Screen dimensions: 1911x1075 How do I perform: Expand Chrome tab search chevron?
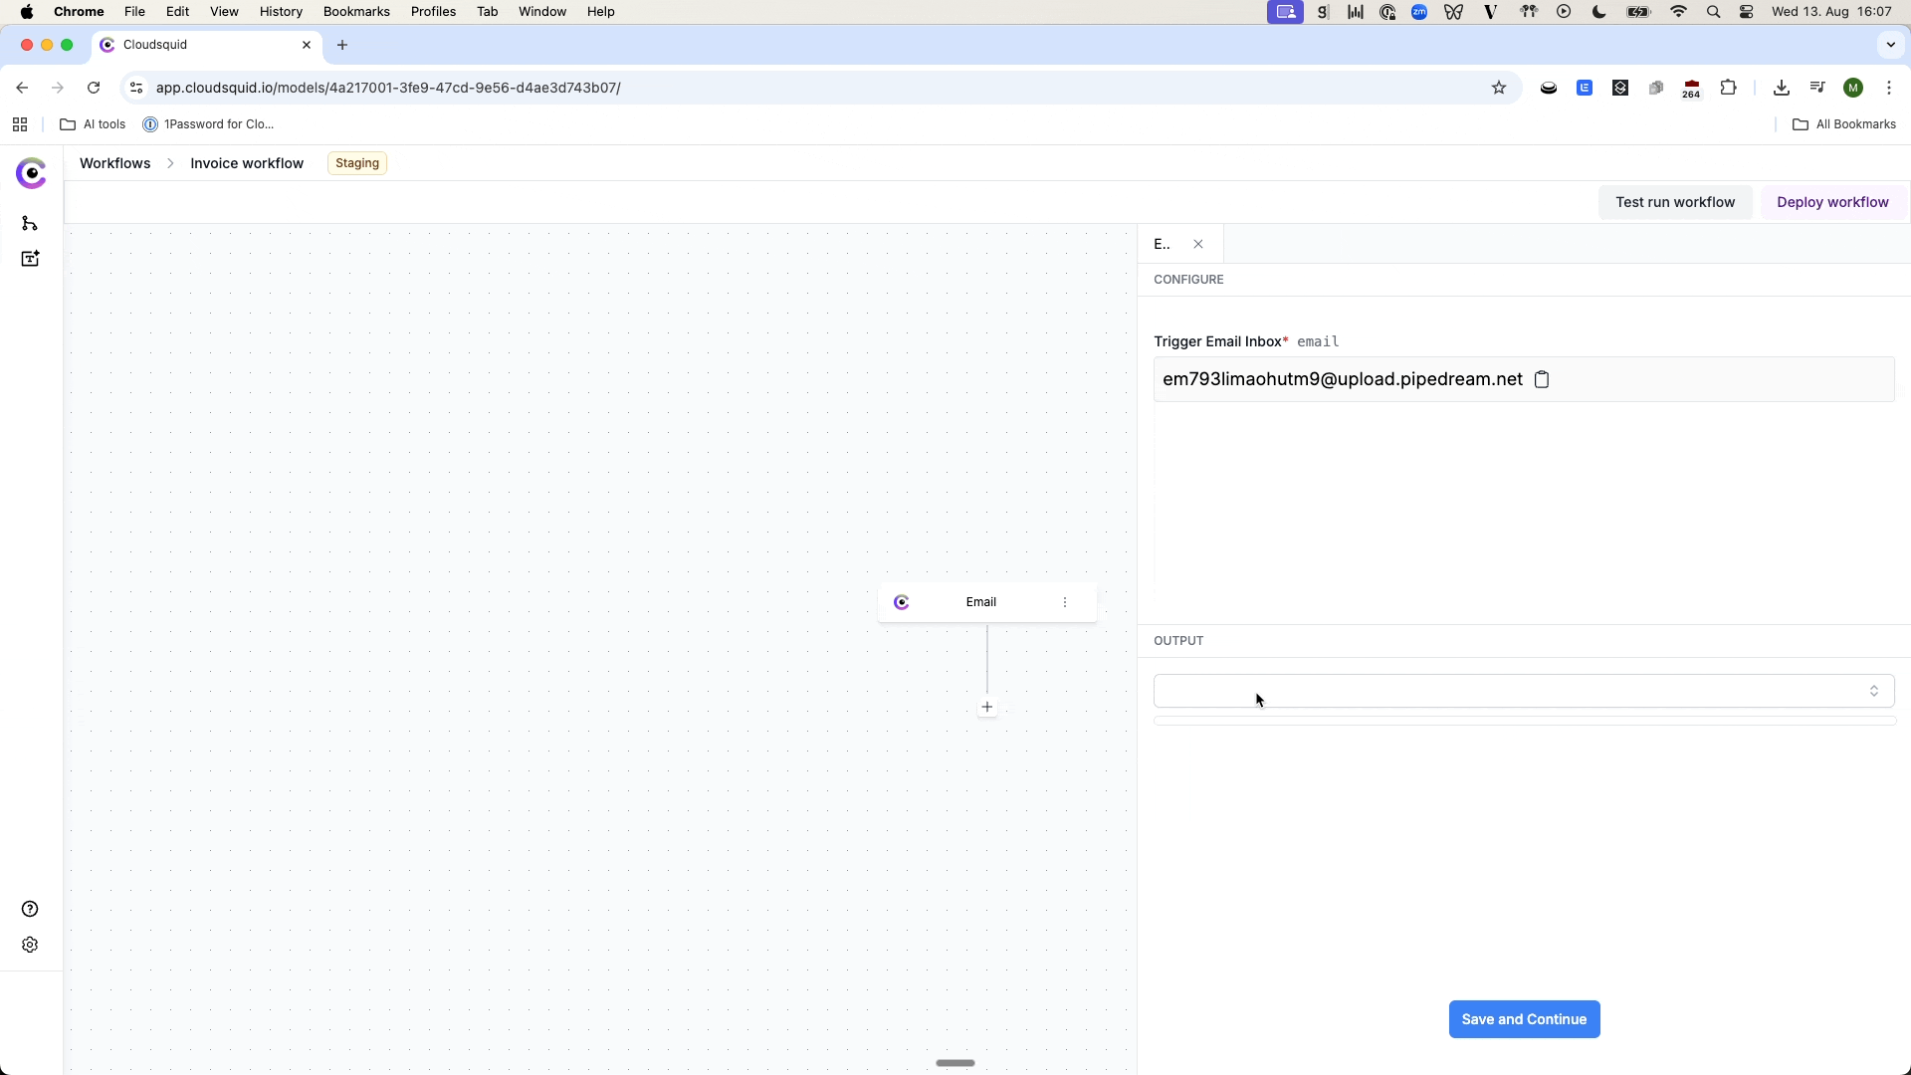point(1890,45)
